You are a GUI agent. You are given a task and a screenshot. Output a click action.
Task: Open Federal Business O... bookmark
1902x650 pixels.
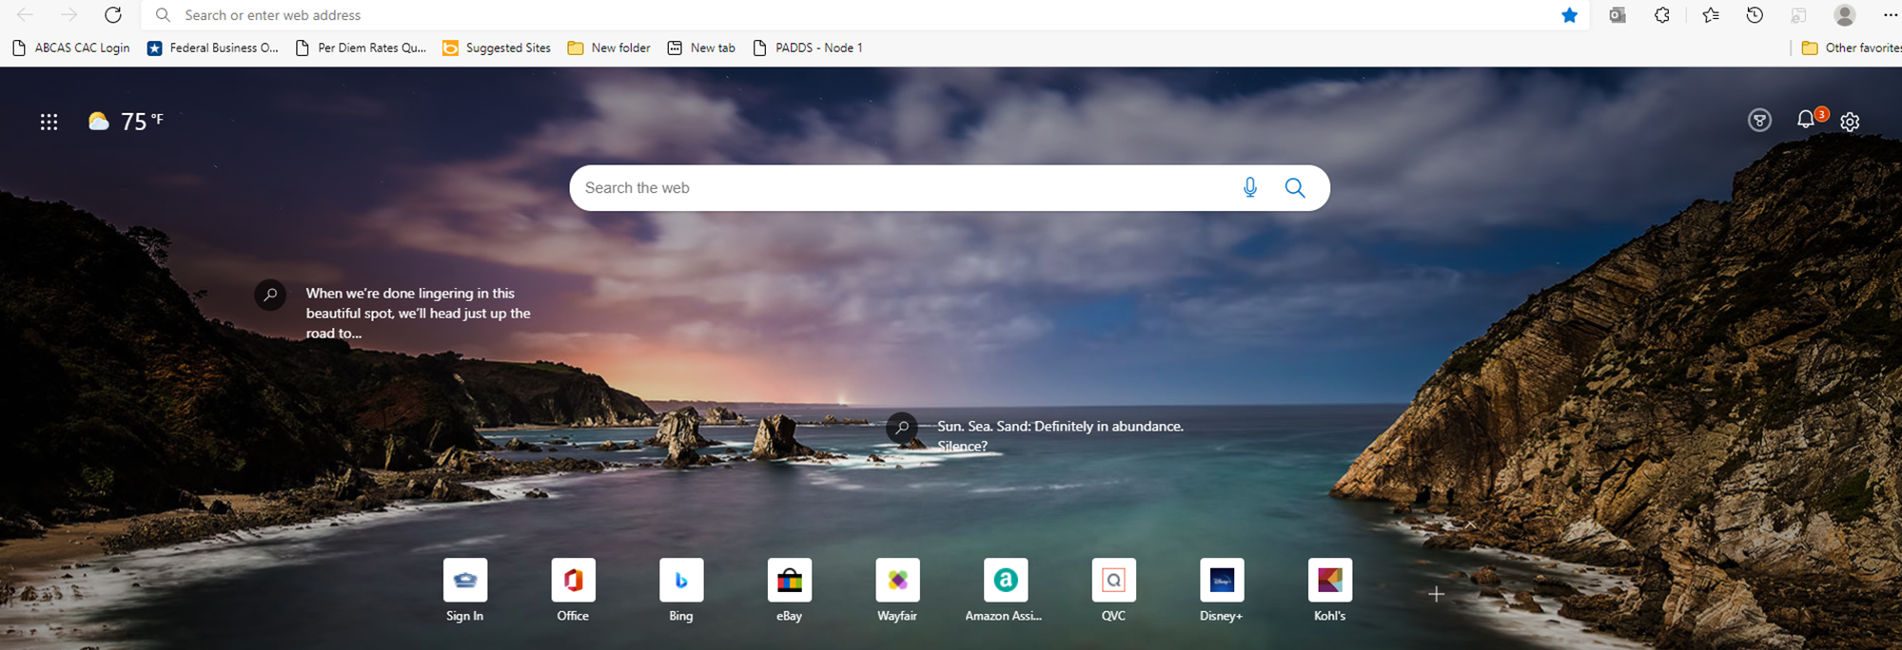point(213,48)
